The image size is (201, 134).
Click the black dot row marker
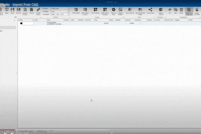coord(21,23)
